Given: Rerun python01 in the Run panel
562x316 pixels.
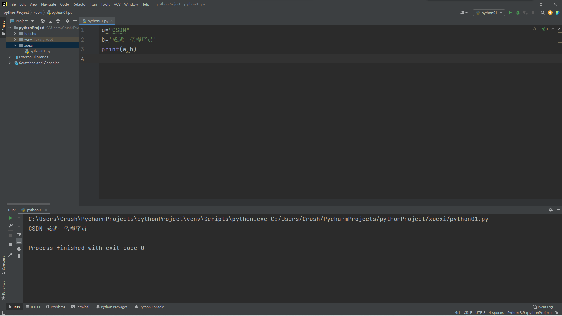Looking at the screenshot, I should point(11,218).
